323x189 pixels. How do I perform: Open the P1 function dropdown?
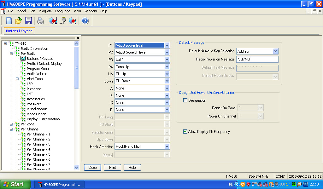167,45
